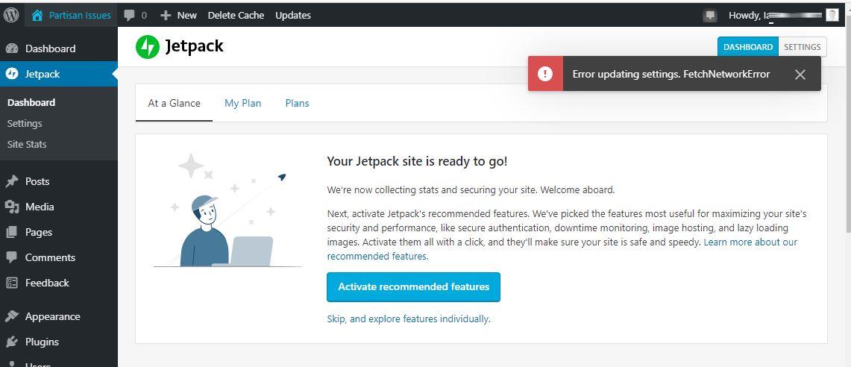Image resolution: width=851 pixels, height=367 pixels.
Task: Click the Jetpack logo in page header
Action: point(148,47)
